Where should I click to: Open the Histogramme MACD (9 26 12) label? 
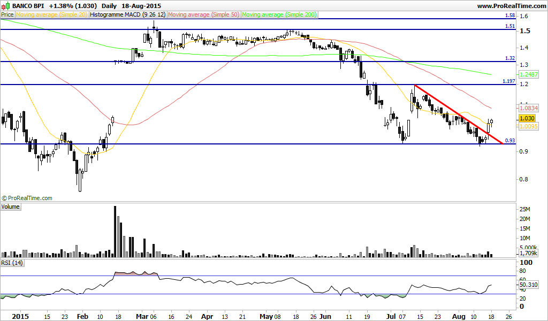point(128,14)
